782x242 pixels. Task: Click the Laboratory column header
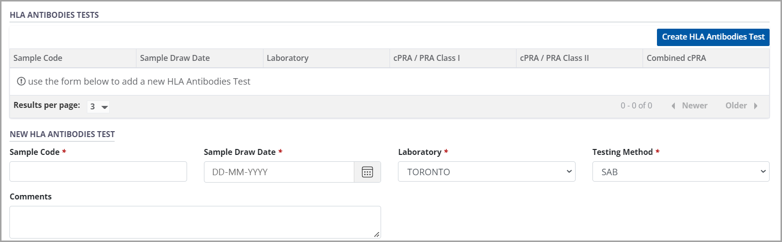point(287,58)
